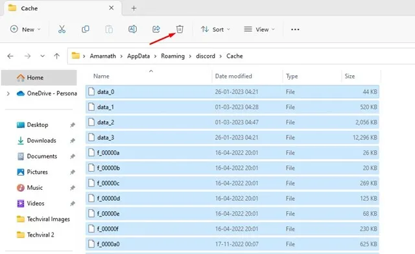Click the pin icon beside Documents
The width and height of the screenshot is (415, 254).
(x=73, y=156)
